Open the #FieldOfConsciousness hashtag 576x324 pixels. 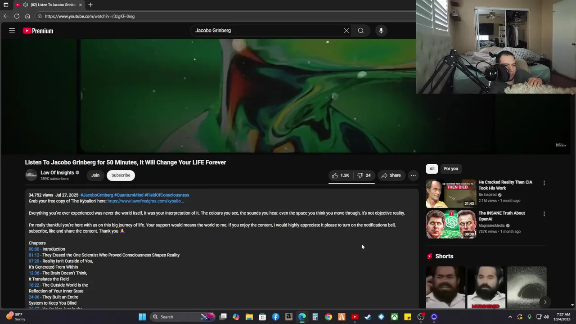pyautogui.click(x=166, y=195)
